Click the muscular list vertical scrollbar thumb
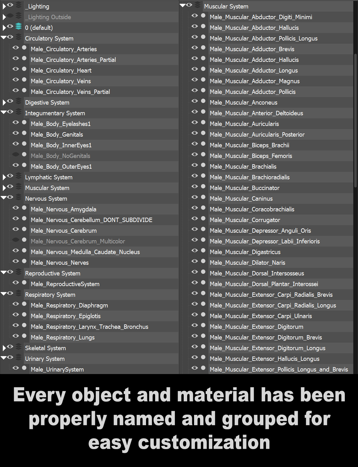Screen dimensions: 358x467 [x=355, y=121]
